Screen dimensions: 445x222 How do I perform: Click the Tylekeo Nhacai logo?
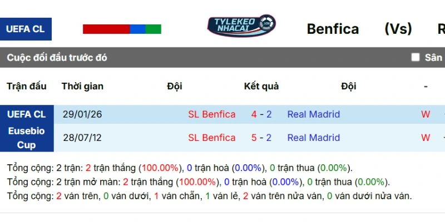[241, 26]
